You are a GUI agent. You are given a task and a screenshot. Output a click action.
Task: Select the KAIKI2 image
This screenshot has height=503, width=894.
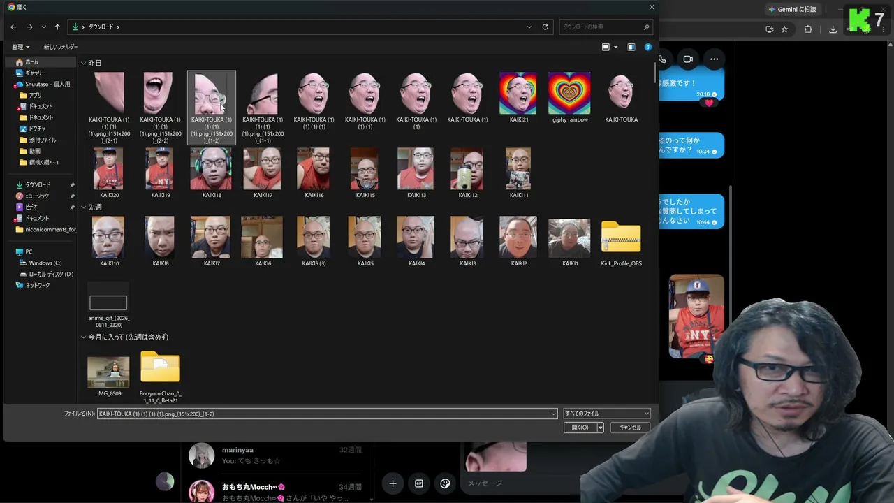click(x=518, y=241)
